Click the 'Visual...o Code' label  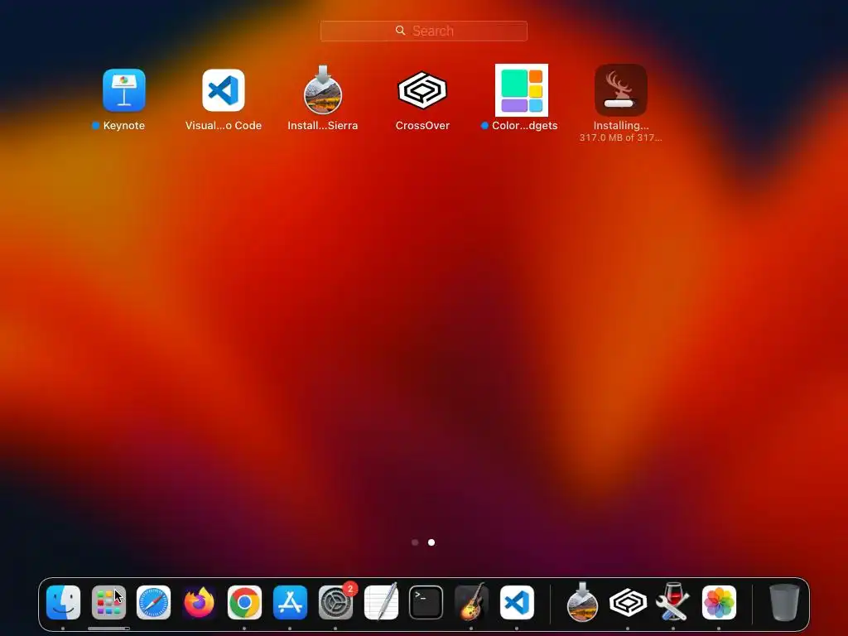point(224,126)
